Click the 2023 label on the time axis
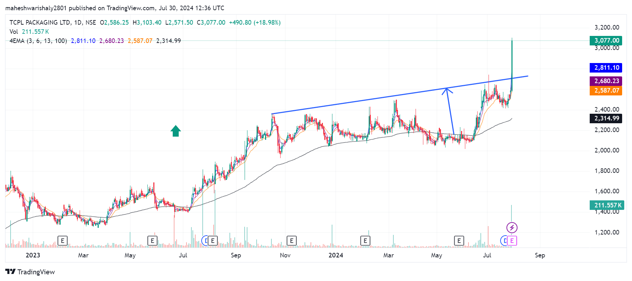Viewport: 632px width, 281px height. [33, 255]
